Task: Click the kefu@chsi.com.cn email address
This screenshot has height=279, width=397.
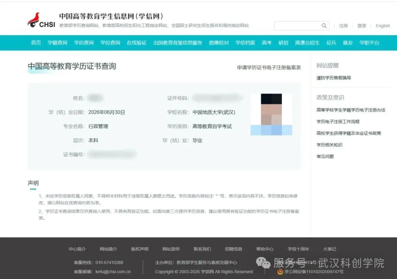Action: [113, 272]
